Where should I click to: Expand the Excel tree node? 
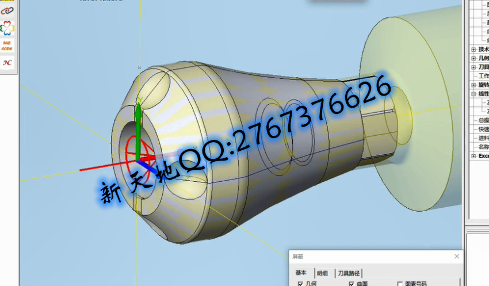[473, 156]
